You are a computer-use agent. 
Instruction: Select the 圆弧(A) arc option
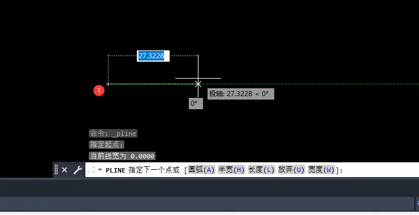click(201, 170)
